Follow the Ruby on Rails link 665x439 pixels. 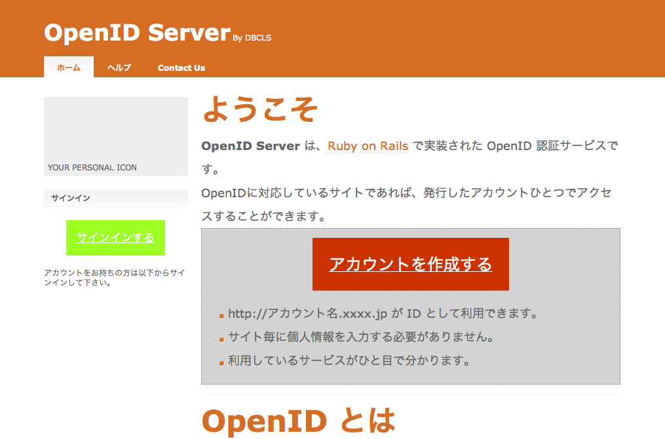coord(368,146)
